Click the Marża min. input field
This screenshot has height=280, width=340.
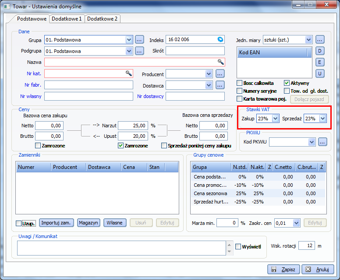click(227, 223)
